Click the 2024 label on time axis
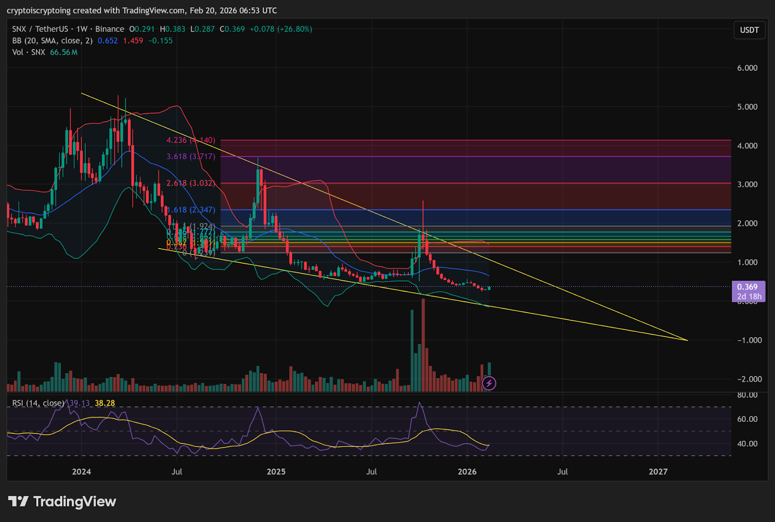775x522 pixels. [81, 472]
